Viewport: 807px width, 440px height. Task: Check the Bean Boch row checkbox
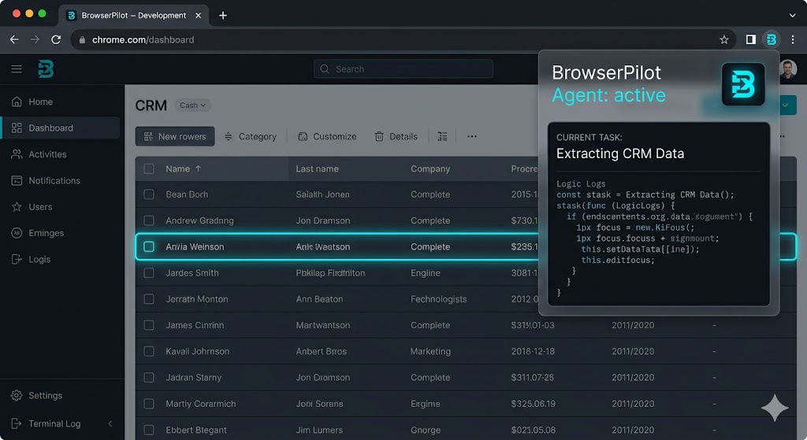coord(149,194)
